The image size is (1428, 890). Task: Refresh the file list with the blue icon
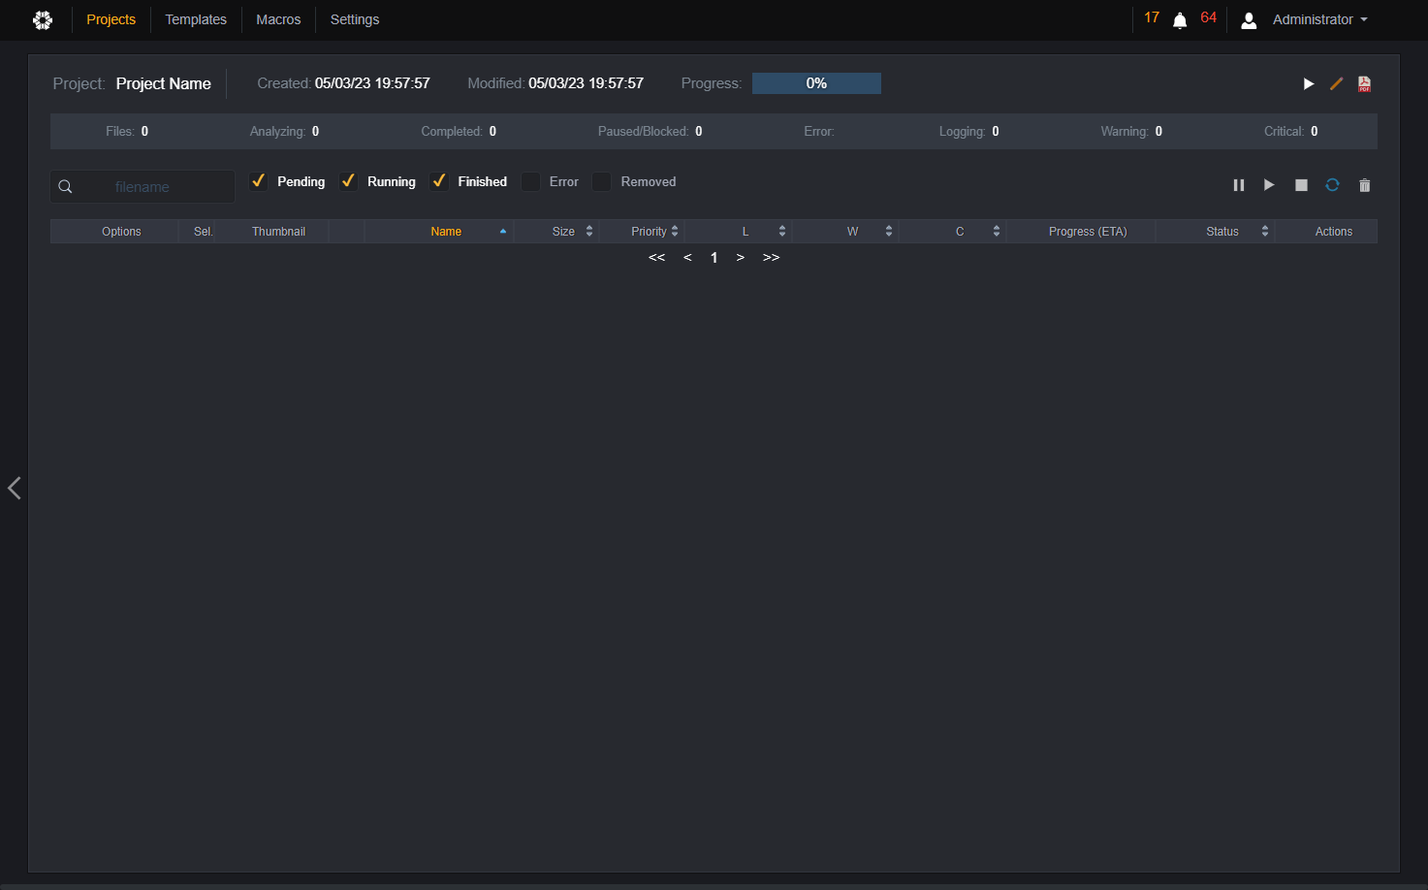pyautogui.click(x=1332, y=185)
